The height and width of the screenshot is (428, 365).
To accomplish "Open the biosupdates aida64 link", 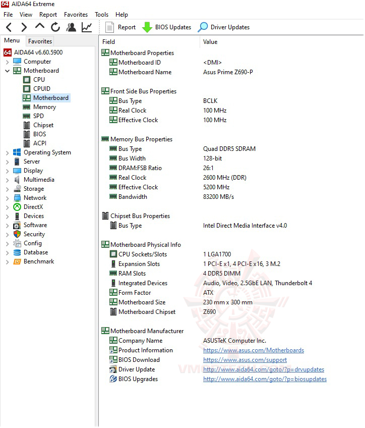I will pyautogui.click(x=265, y=379).
